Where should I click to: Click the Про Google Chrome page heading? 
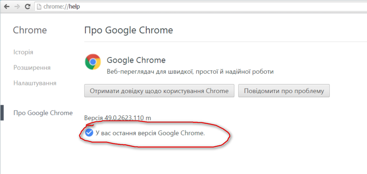(129, 30)
